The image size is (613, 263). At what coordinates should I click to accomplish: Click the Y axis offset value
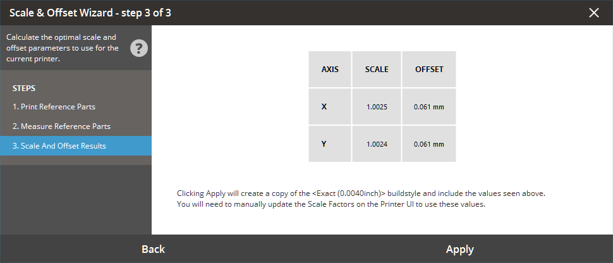pyautogui.click(x=429, y=144)
